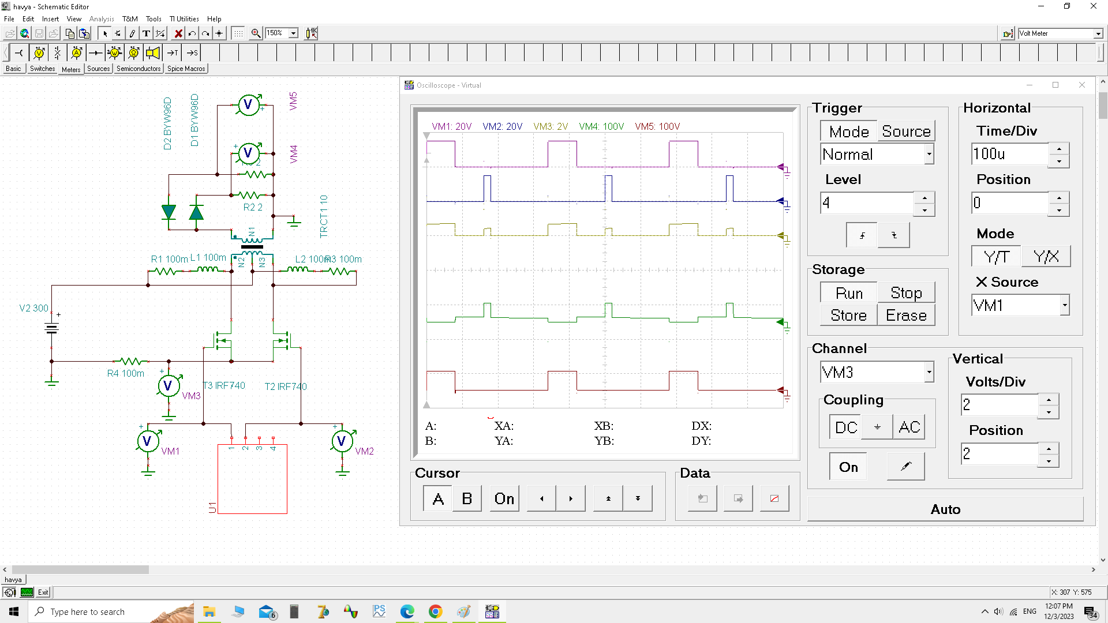The width and height of the screenshot is (1108, 623).
Task: Decrease vertical Position with down arrow
Action: pos(1049,461)
